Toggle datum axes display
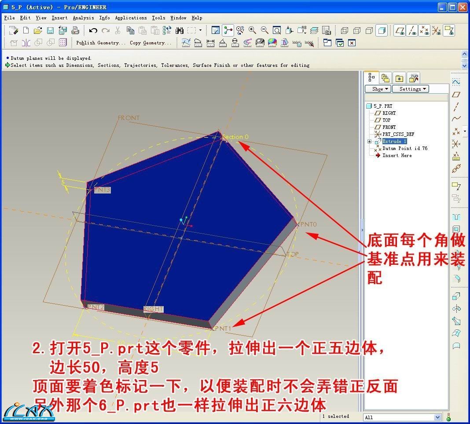The height and width of the screenshot is (424, 470). (412, 30)
